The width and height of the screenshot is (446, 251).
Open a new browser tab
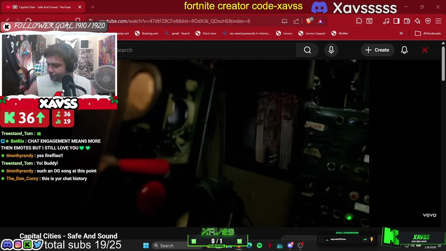pyautogui.click(x=93, y=7)
